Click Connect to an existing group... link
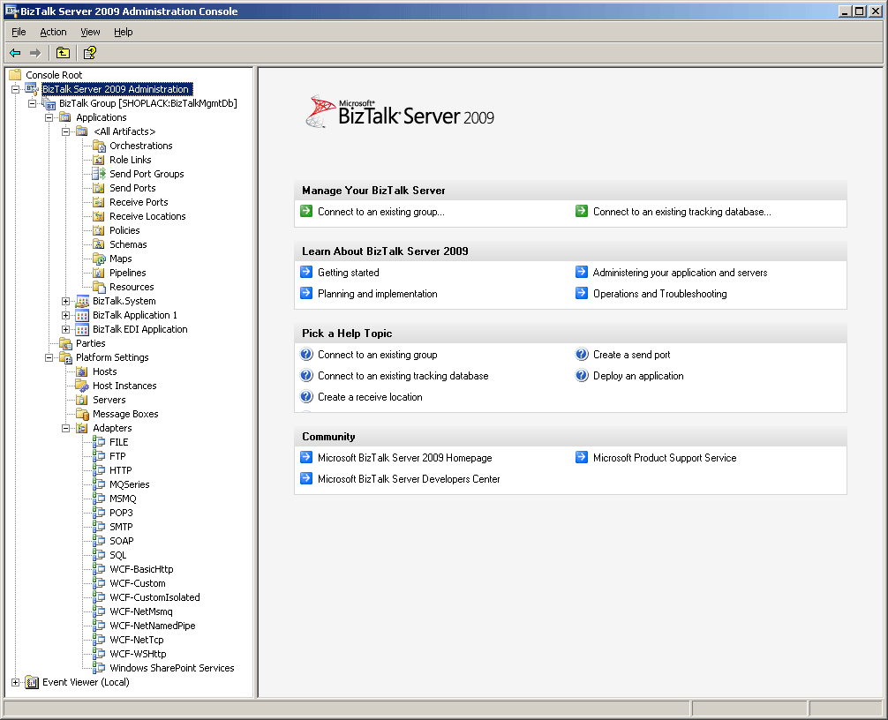Viewport: 888px width, 720px height. coord(381,212)
